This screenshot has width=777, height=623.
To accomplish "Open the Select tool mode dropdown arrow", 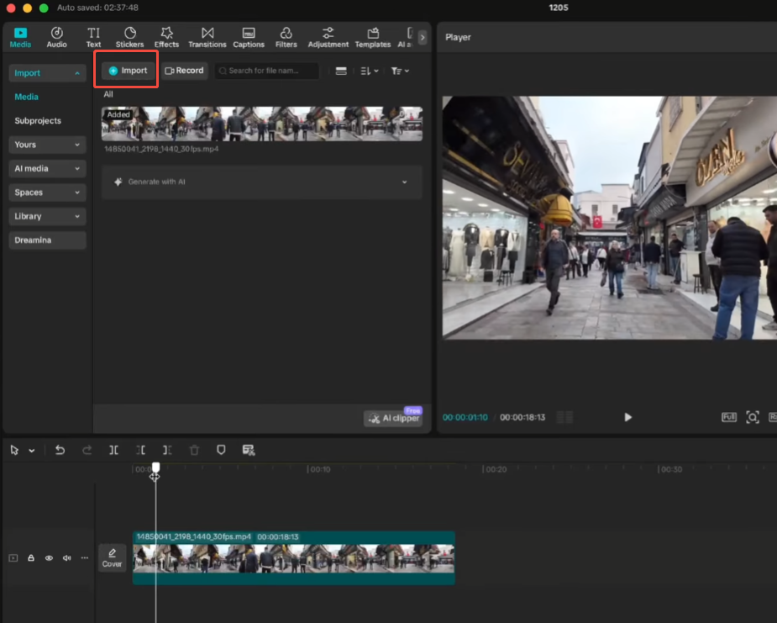I will [x=32, y=451].
